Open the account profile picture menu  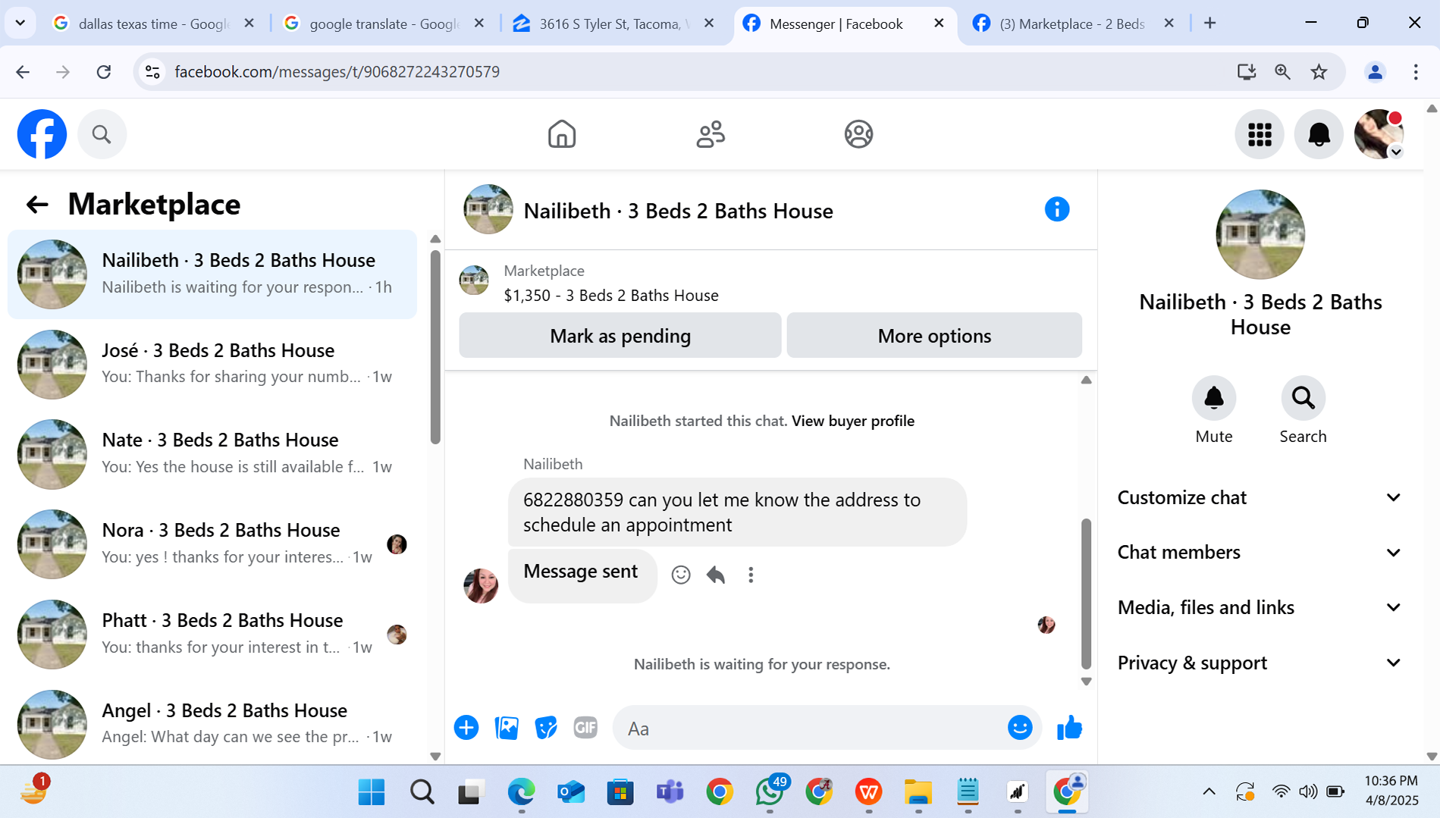(1379, 134)
